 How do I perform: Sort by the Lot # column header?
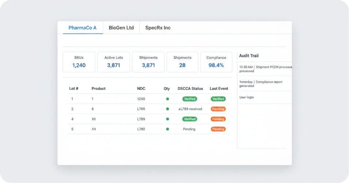pos(74,88)
